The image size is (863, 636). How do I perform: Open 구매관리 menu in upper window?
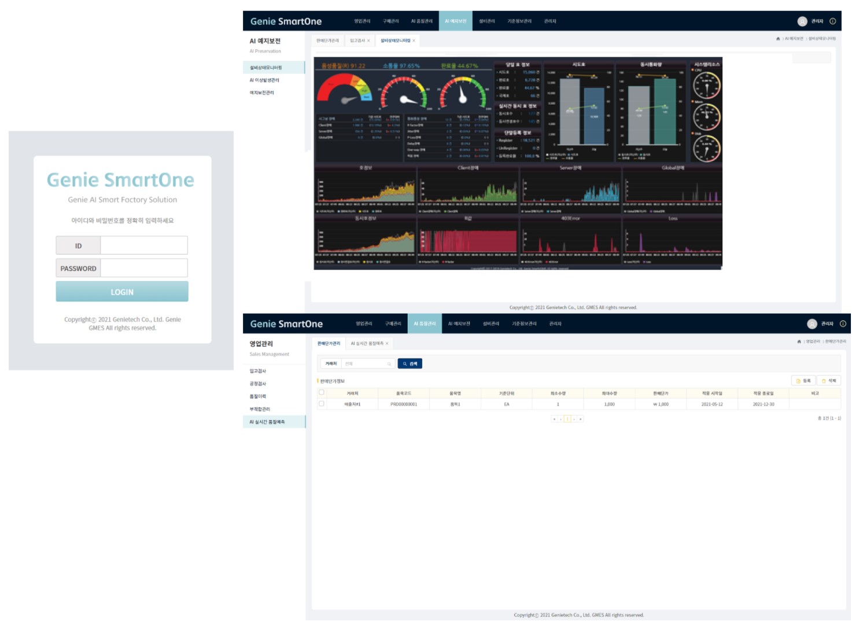click(390, 21)
